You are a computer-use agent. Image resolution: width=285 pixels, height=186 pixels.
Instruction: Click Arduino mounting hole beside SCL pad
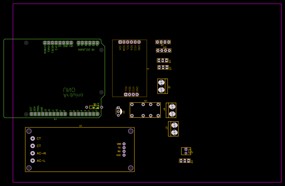click(x=26, y=114)
